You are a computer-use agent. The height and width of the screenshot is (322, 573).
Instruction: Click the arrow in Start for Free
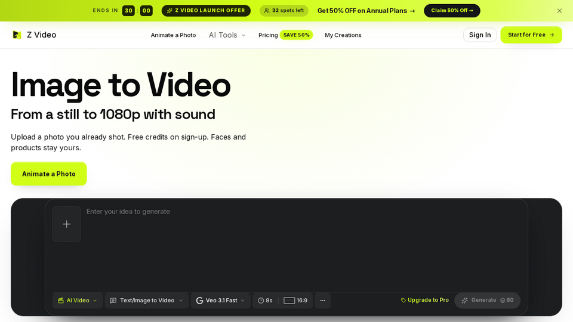pos(552,35)
